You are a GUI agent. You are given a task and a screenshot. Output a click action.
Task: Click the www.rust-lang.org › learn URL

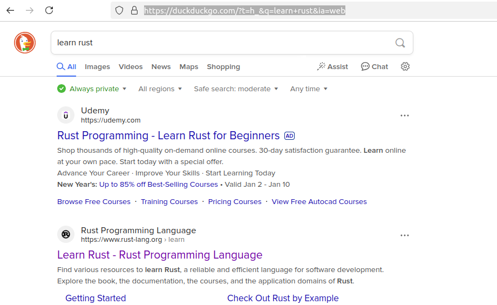[133, 240]
